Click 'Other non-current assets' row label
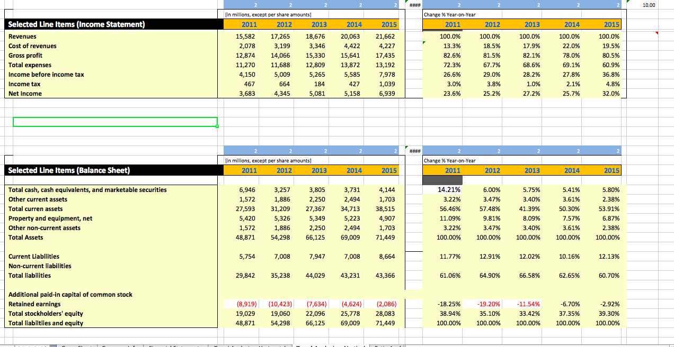This screenshot has width=674, height=347. click(45, 228)
